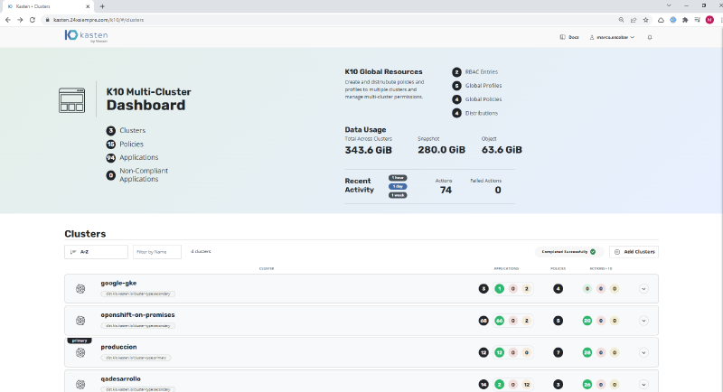Screen dimensions: 723x392
Task: Open the Chrome profile avatar N
Action: (x=709, y=20)
